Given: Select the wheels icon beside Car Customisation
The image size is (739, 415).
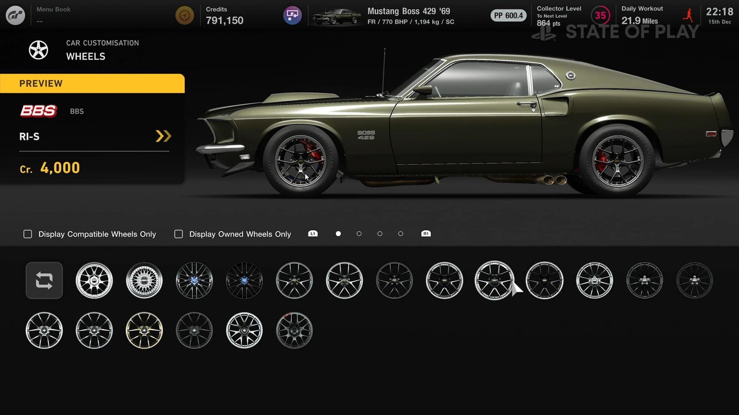Looking at the screenshot, I should [38, 50].
